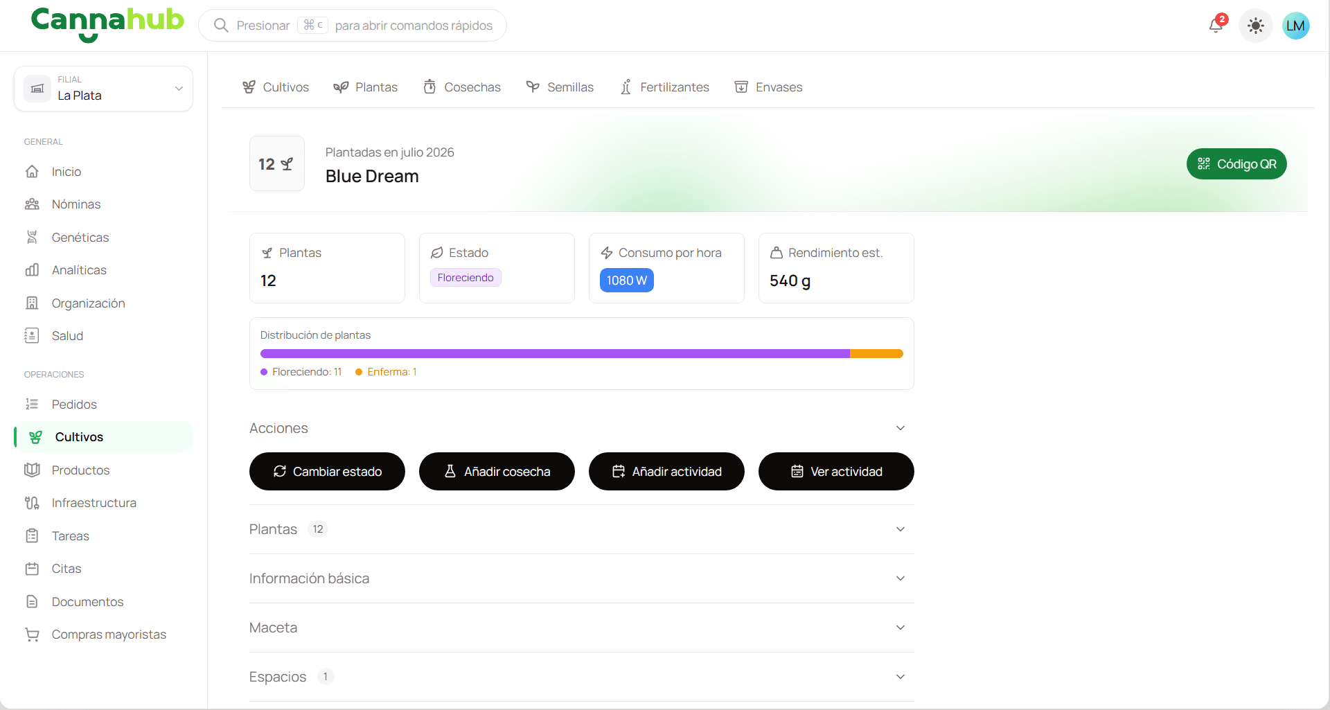Open the La Plata branch selector
This screenshot has height=710, width=1330.
tap(103, 89)
